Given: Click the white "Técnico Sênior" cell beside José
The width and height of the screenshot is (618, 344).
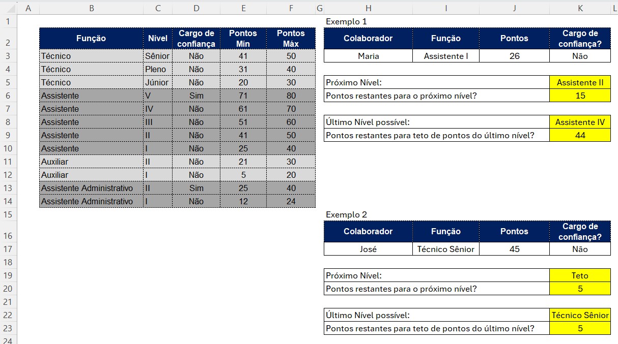Looking at the screenshot, I should tap(445, 249).
